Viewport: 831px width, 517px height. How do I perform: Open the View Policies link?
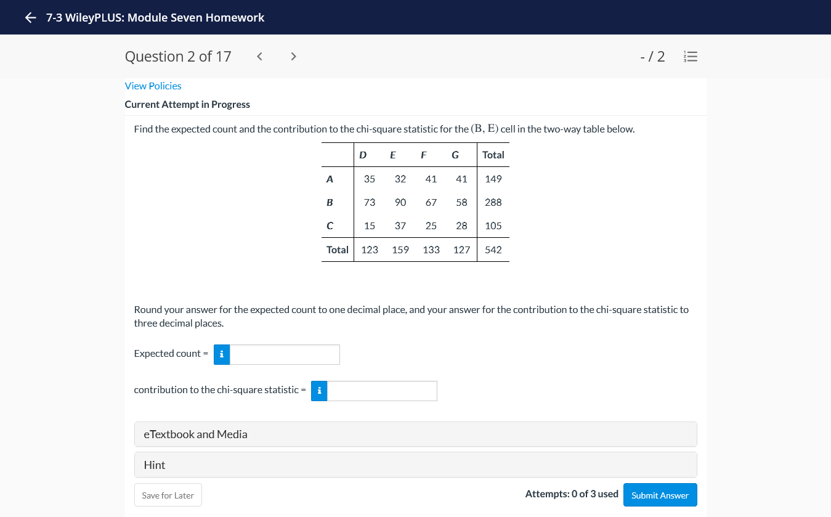pos(153,86)
